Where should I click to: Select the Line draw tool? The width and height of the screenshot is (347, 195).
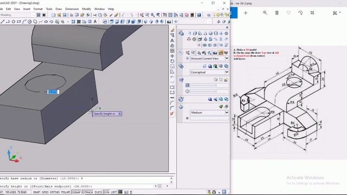click(2, 22)
